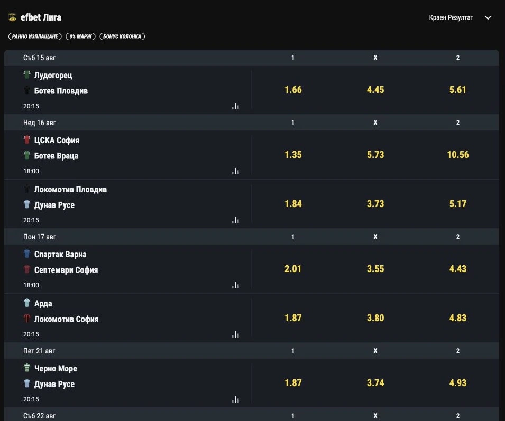This screenshot has width=505, height=421.
Task: Click Ботев Враца green jersey icon
Action: 27,155
